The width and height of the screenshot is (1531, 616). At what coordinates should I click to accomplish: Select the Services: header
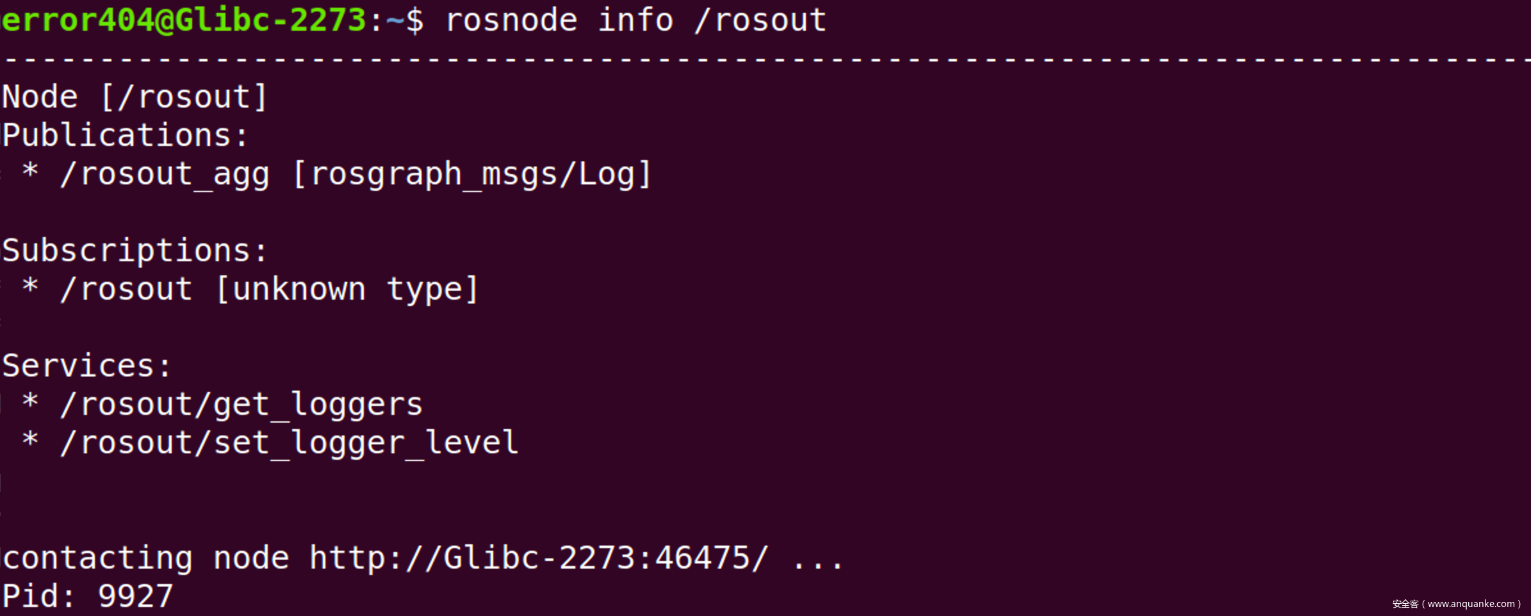pyautogui.click(x=87, y=366)
